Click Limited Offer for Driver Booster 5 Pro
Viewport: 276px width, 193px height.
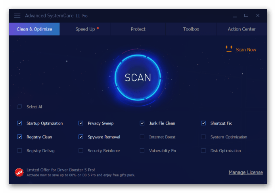[61, 170]
